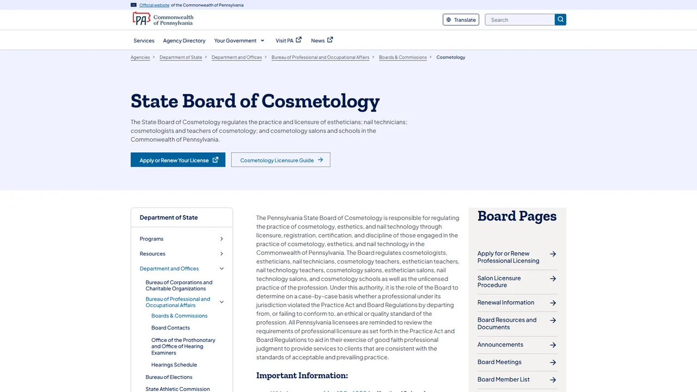This screenshot has height=392, width=697.
Task: Go to Department of State breadcrumb
Action: tap(181, 57)
